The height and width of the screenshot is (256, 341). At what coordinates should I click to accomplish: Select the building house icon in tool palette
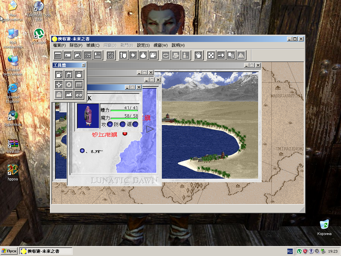point(59,95)
